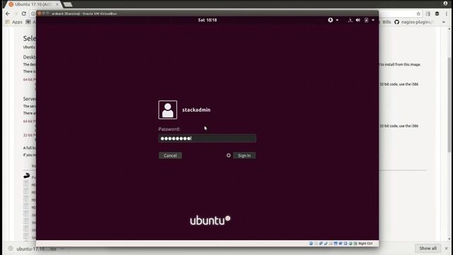Click the network status icon in top bar
Screen dimensions: 453x255
pyautogui.click(x=350, y=21)
